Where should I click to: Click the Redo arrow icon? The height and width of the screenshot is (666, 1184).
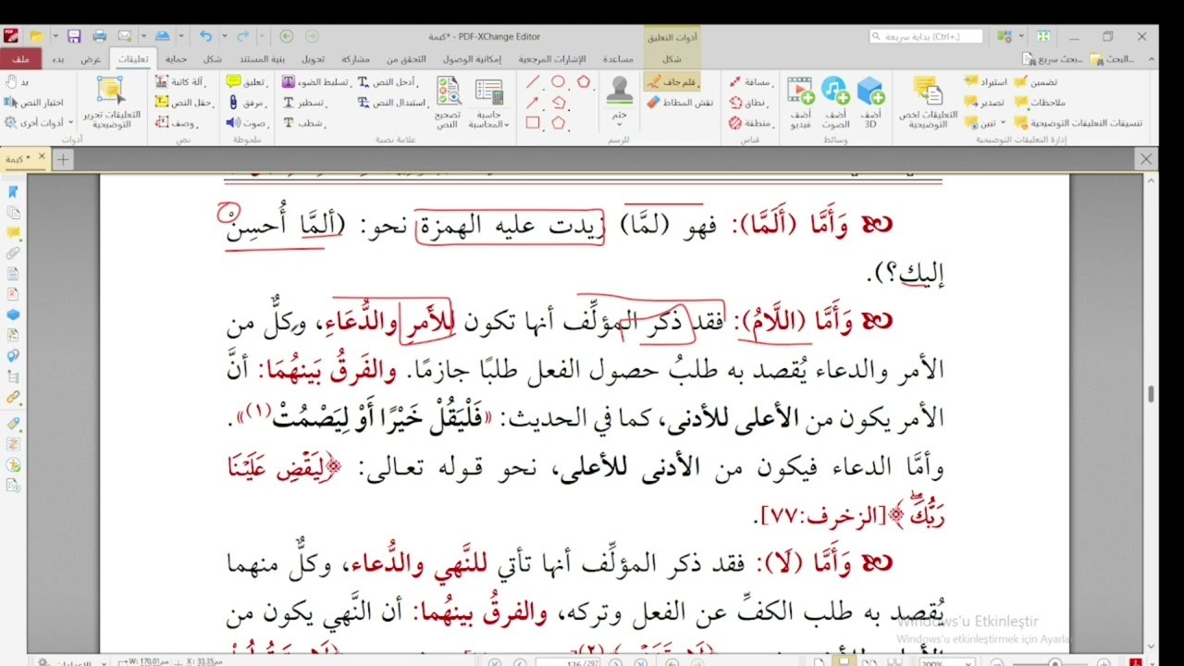[x=242, y=36]
